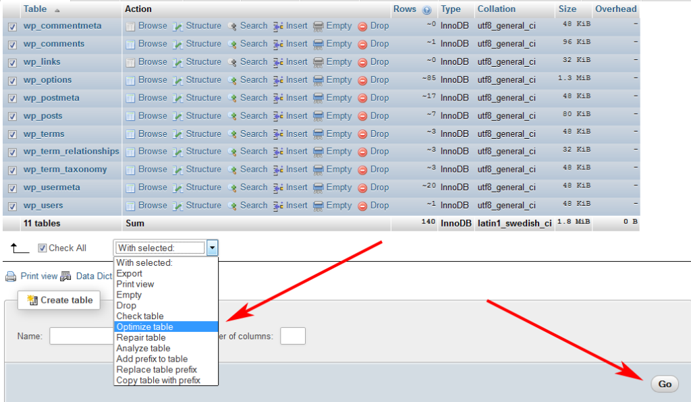691x402 pixels.
Task: Click Search icon for wp_users row
Action: [x=232, y=206]
